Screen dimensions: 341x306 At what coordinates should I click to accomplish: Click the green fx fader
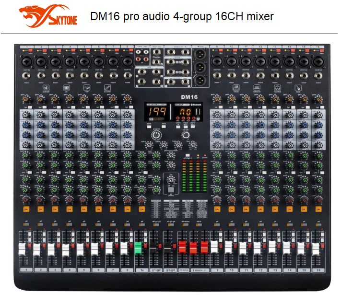click(138, 248)
